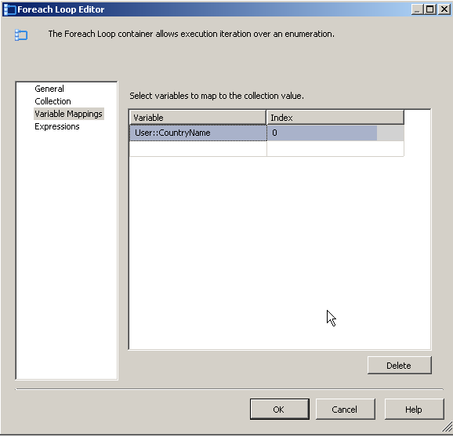Maximize the Foreach Loop Editor window
Image resolution: width=453 pixels, height=437 pixels.
point(430,9)
